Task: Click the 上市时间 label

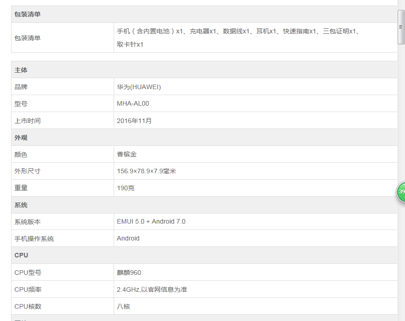Action: (x=27, y=121)
